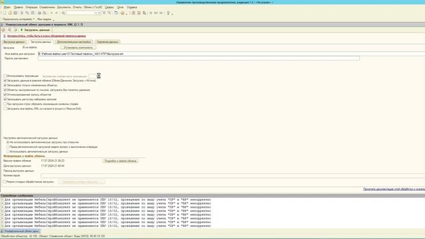Uncheck Записывать только измененные объекты
This screenshot has height=239, width=425.
pos(5,85)
